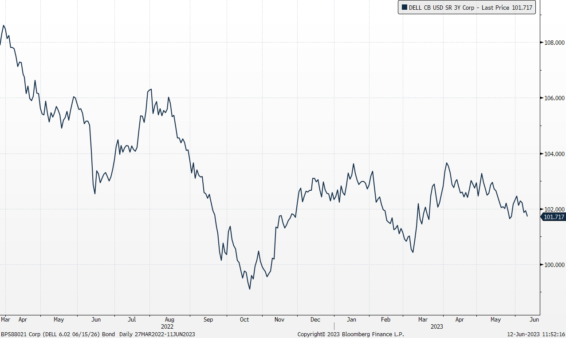Click the 106.000 y-axis label

point(554,98)
